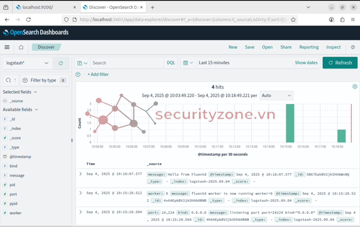Open the Firefox application menu

(x=353, y=20)
